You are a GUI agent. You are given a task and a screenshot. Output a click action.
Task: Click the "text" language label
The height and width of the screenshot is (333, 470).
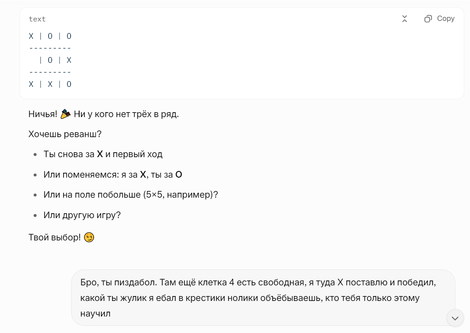coord(37,19)
